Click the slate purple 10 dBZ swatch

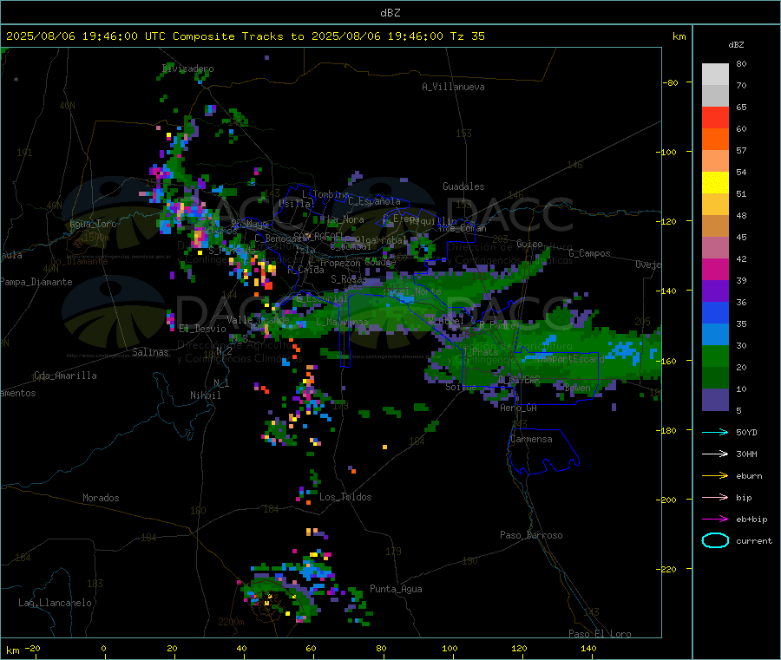(x=715, y=399)
